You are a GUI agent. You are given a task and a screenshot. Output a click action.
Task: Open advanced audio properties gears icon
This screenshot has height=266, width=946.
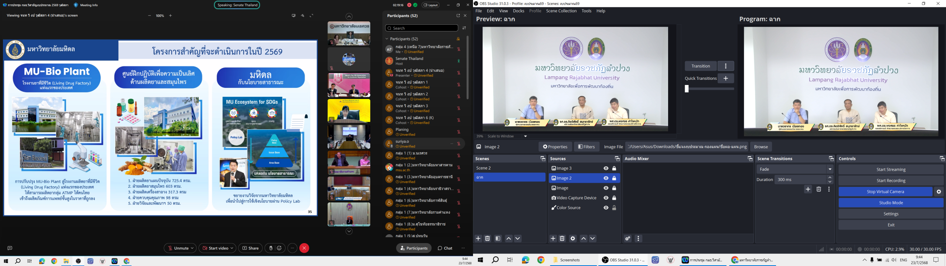coord(627,239)
